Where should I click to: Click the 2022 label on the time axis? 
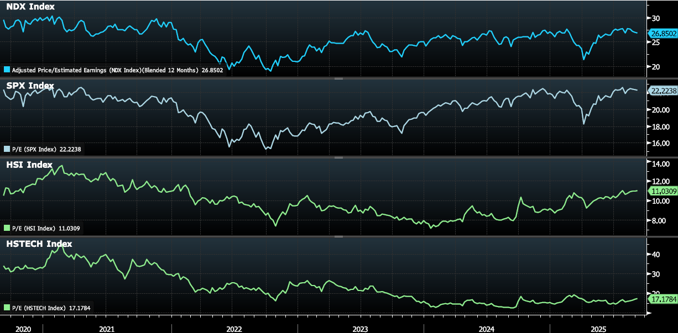(234, 329)
